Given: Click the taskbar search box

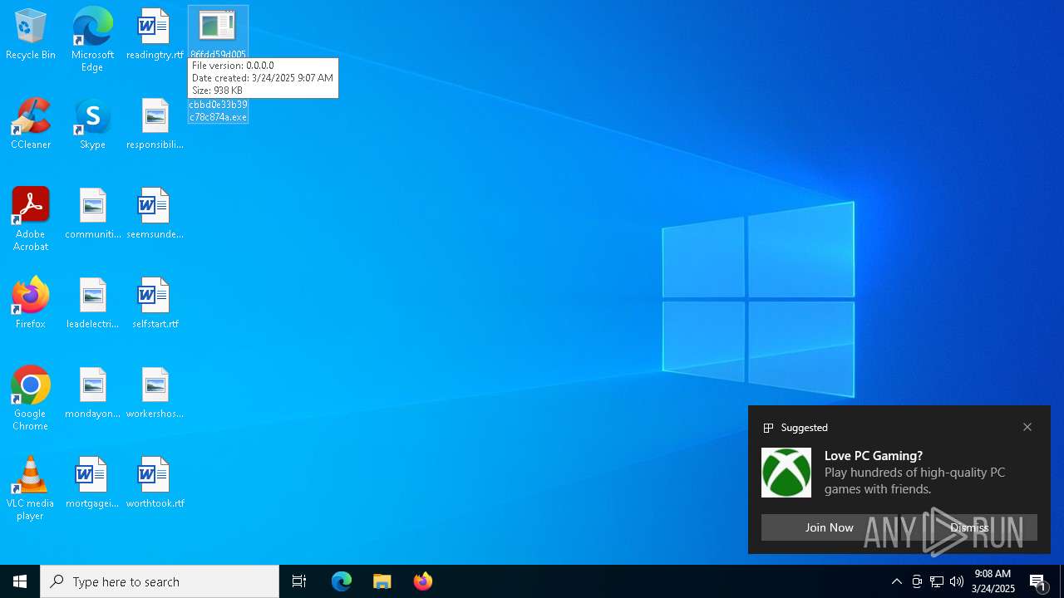Looking at the screenshot, I should (160, 581).
